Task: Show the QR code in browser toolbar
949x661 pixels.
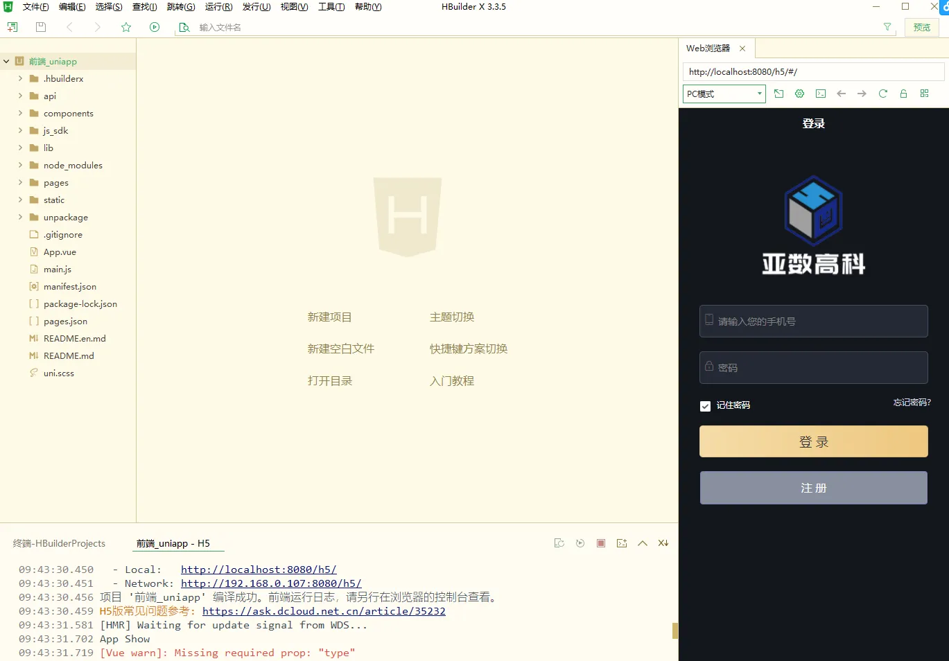Action: click(924, 94)
